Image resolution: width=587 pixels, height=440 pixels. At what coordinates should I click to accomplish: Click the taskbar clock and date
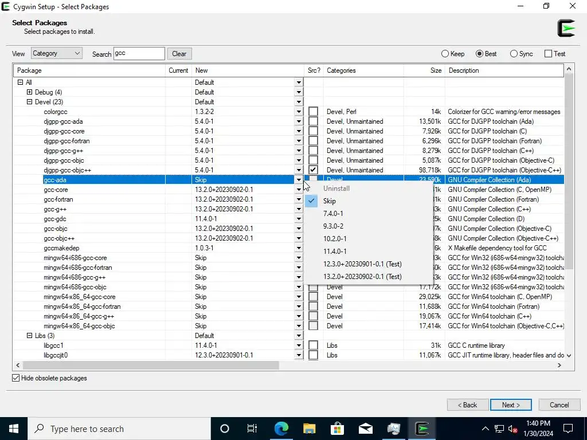point(538,429)
